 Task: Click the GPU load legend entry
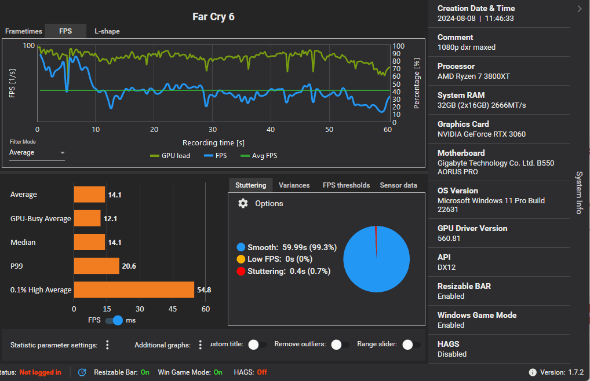[170, 156]
